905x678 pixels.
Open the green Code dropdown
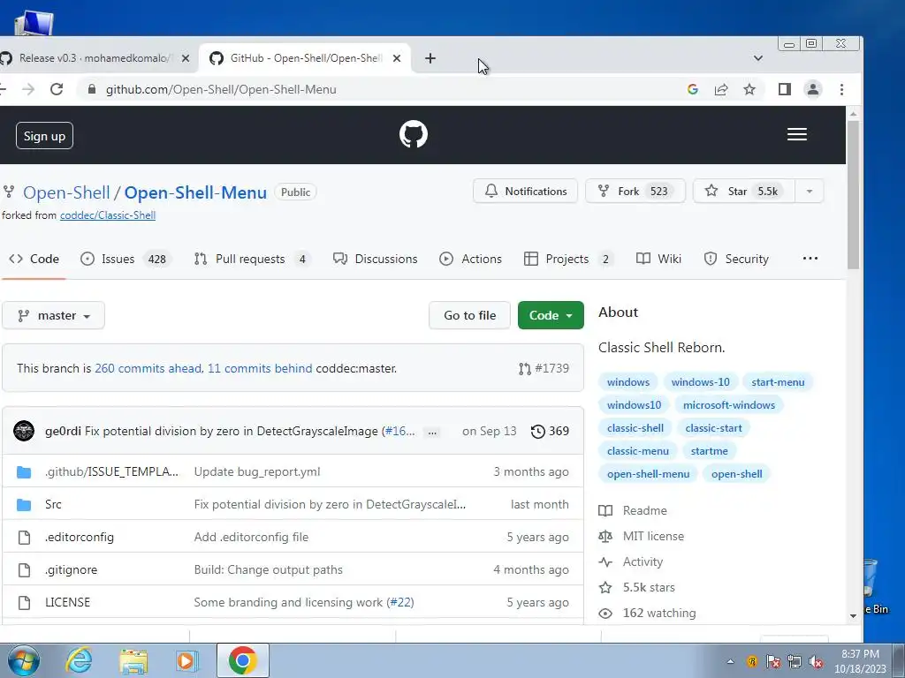pyautogui.click(x=551, y=315)
